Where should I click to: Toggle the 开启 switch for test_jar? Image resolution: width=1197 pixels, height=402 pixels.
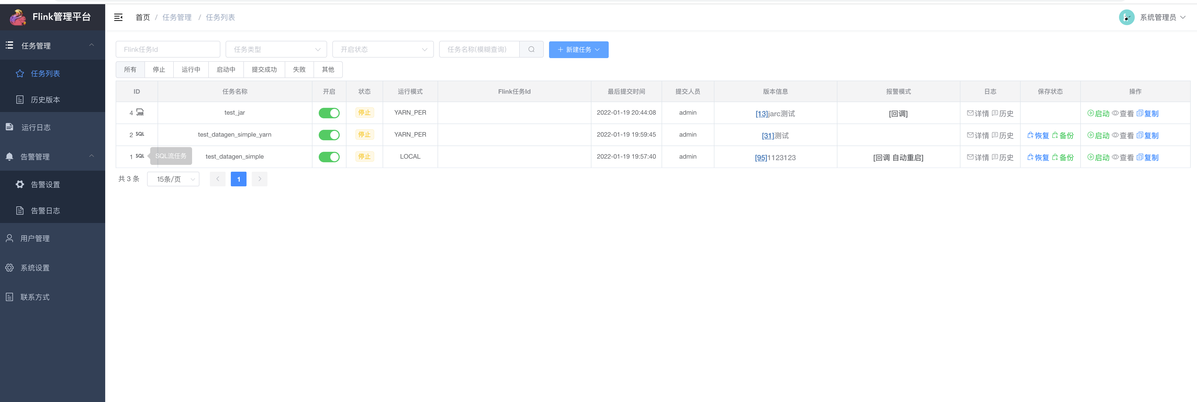[329, 113]
